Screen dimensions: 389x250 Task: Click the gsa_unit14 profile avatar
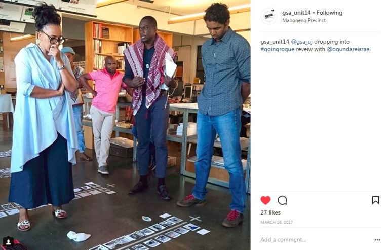(x=269, y=16)
